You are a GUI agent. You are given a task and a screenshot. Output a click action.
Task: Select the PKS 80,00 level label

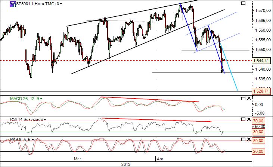coord(258,141)
